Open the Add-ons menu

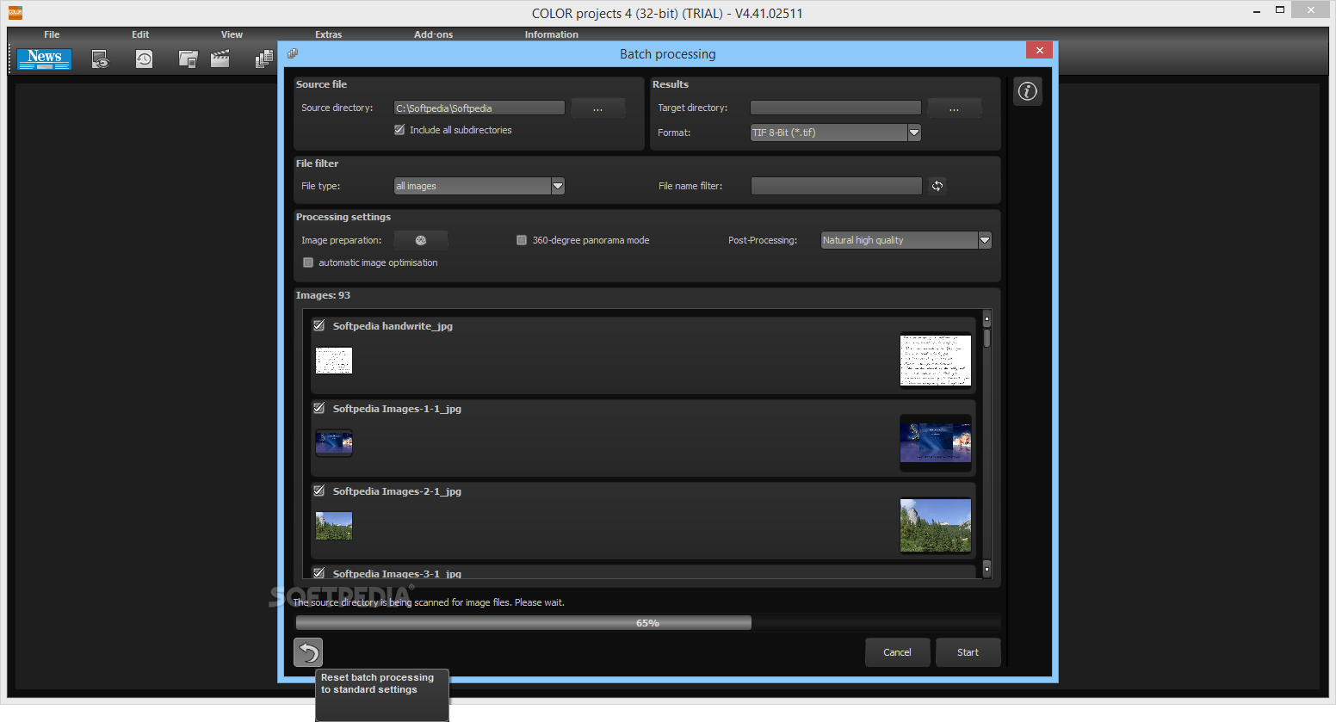click(433, 34)
